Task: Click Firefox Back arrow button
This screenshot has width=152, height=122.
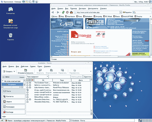Action: (x=52, y=12)
